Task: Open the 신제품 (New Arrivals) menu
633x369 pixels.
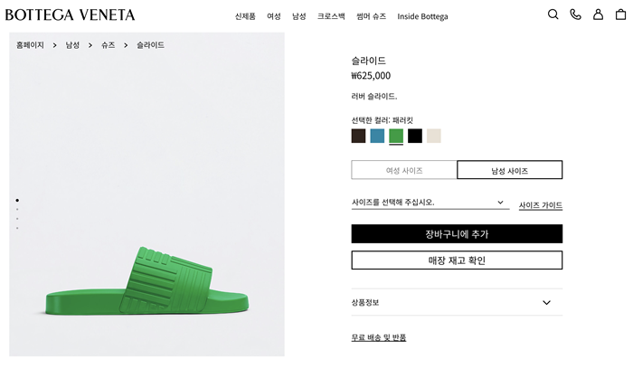Action: pos(245,16)
